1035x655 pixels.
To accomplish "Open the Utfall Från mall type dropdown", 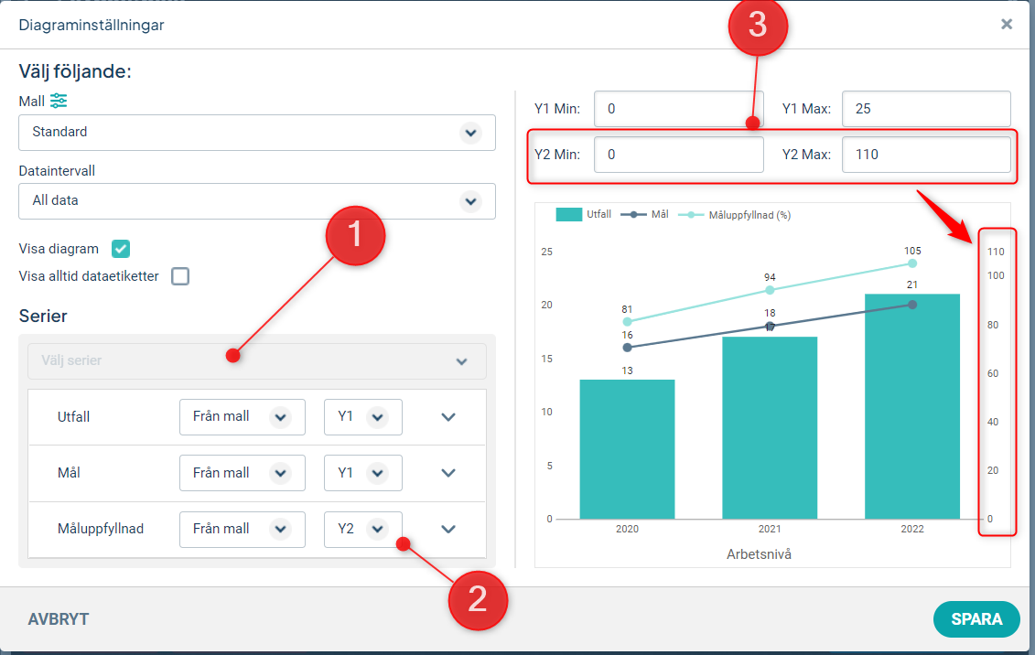I will pos(242,417).
